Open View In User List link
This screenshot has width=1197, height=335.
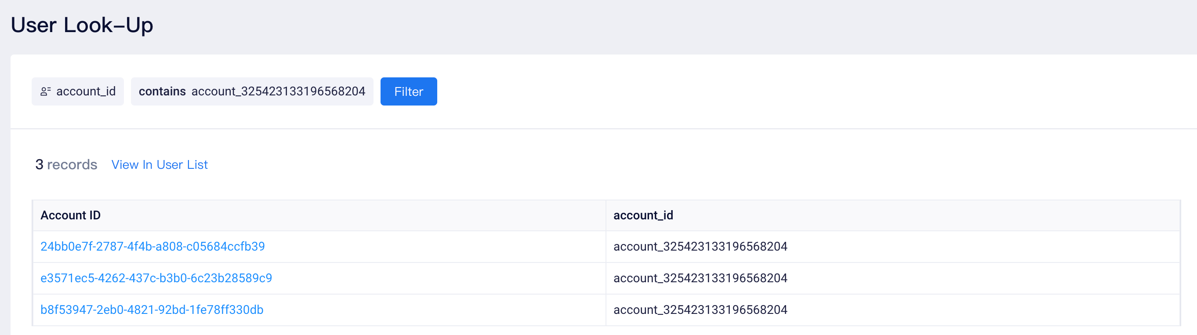[x=160, y=165]
